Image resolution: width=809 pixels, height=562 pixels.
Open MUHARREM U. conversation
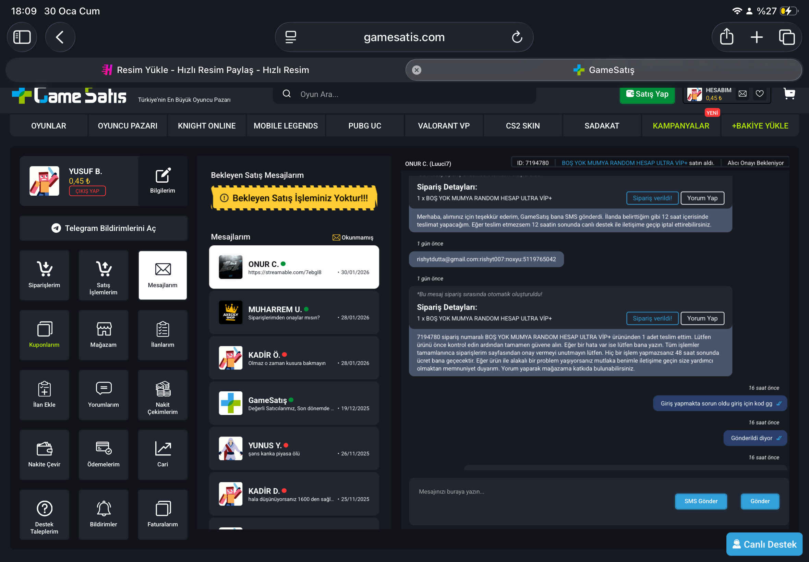click(x=294, y=312)
